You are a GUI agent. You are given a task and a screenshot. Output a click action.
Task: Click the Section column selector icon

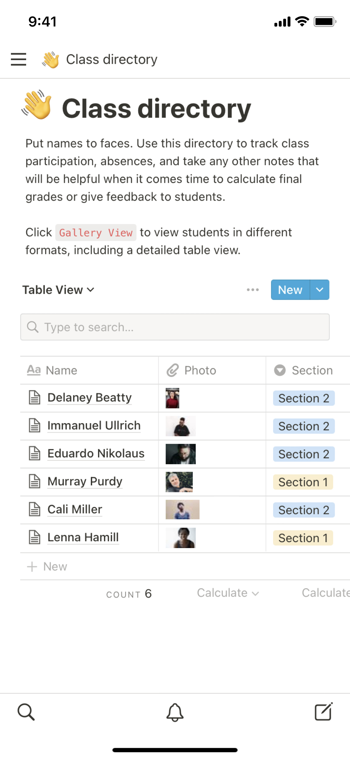point(280,370)
